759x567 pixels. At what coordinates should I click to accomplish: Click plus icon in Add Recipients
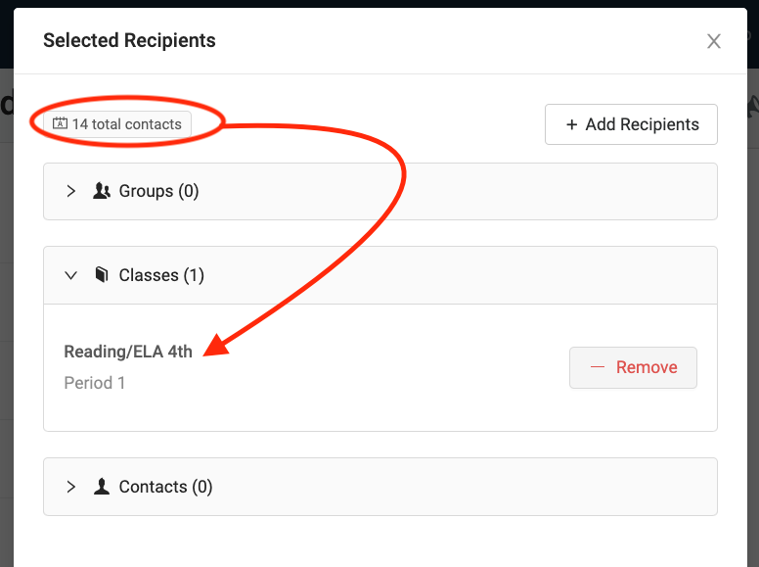click(x=572, y=124)
